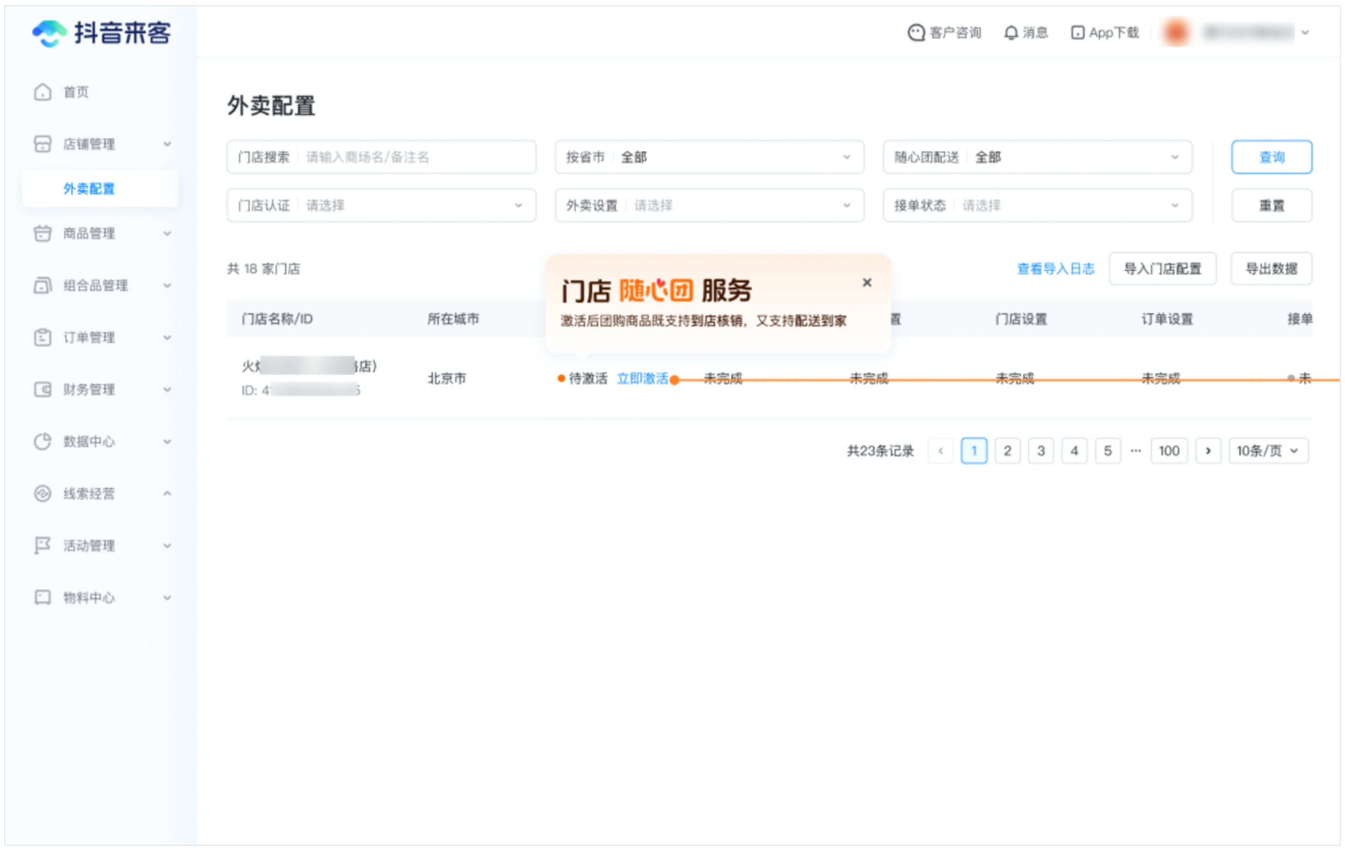The image size is (1345, 850).
Task: Click the 消息 notification bell
Action: (x=1025, y=32)
